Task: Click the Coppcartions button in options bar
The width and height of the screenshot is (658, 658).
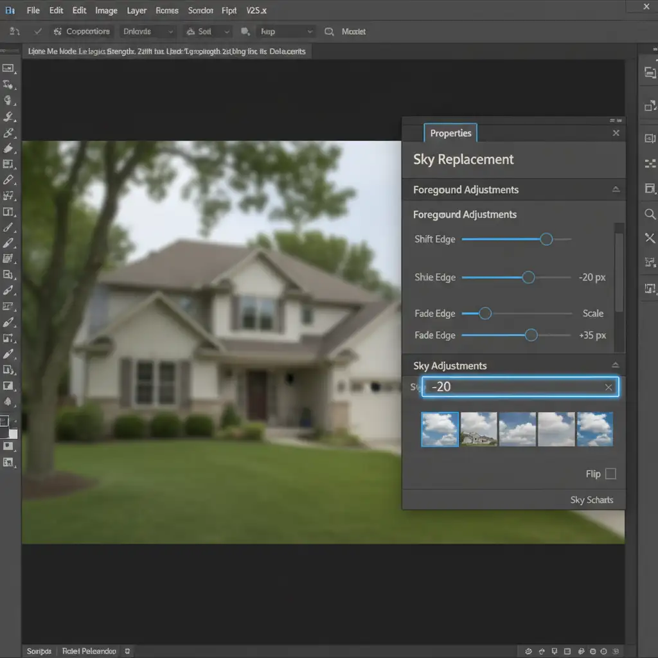Action: 82,31
